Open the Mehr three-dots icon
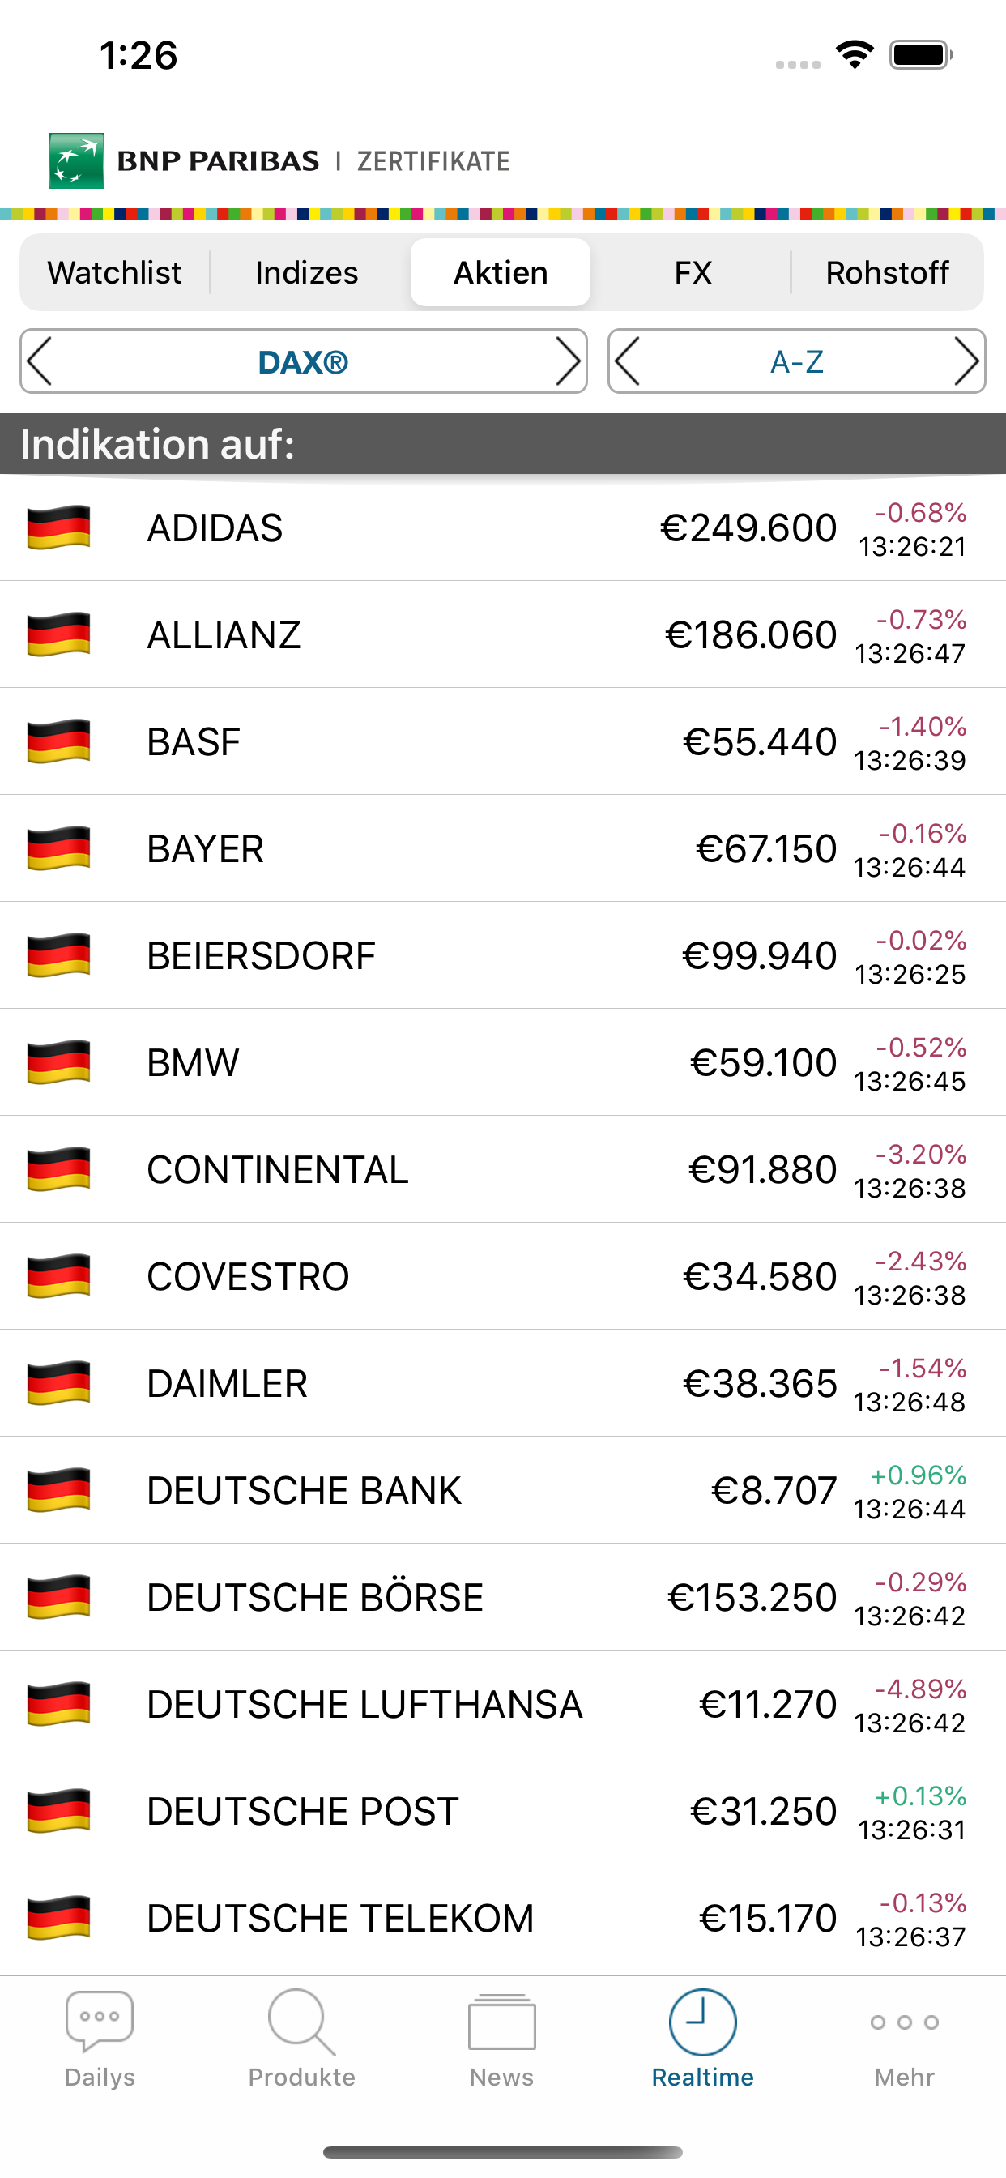The image size is (1006, 2178). (904, 2022)
